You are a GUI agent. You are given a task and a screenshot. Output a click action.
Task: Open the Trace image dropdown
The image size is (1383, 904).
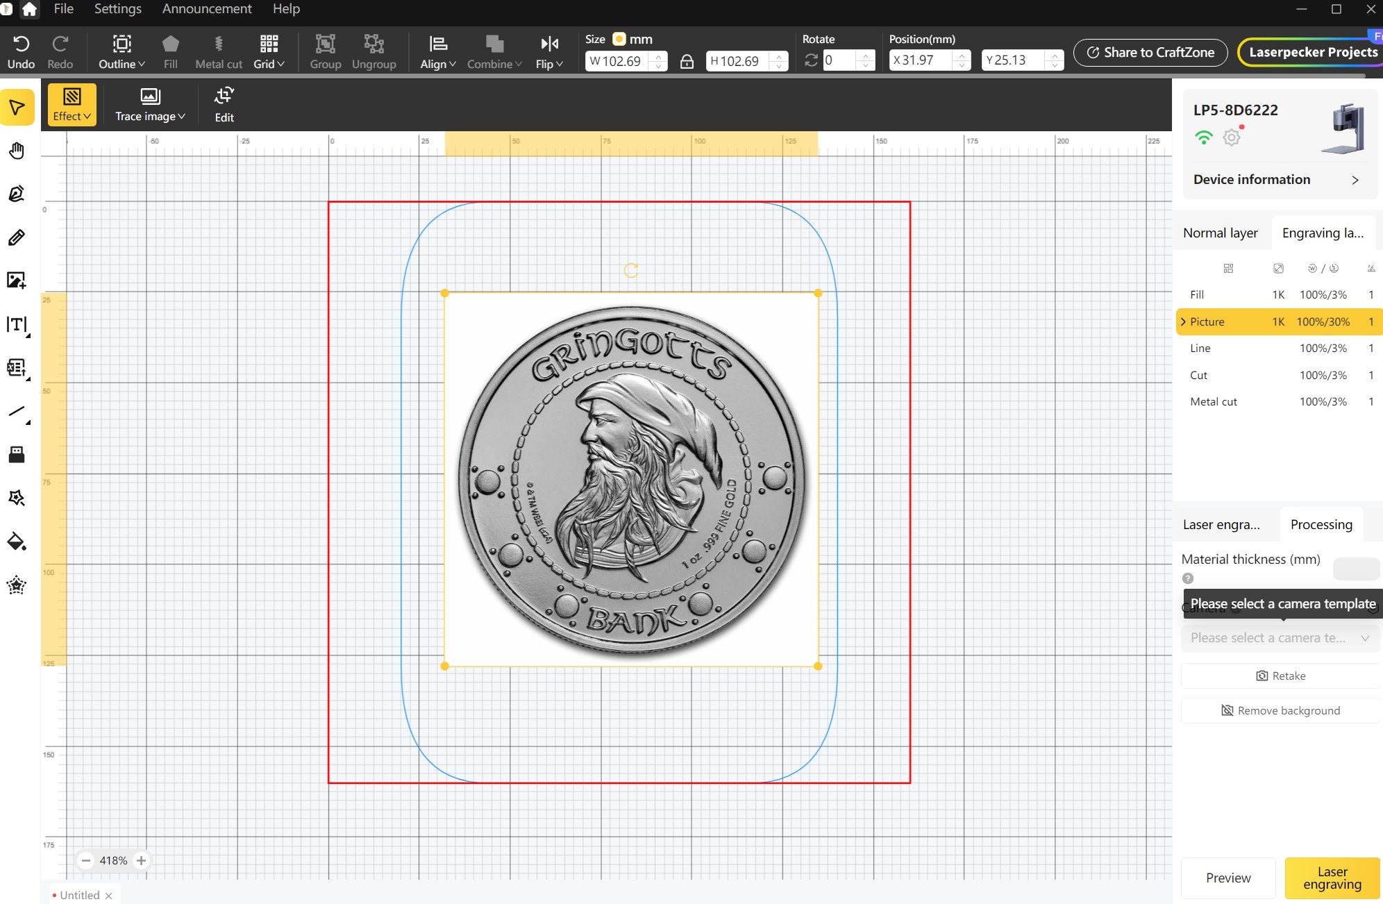150,105
